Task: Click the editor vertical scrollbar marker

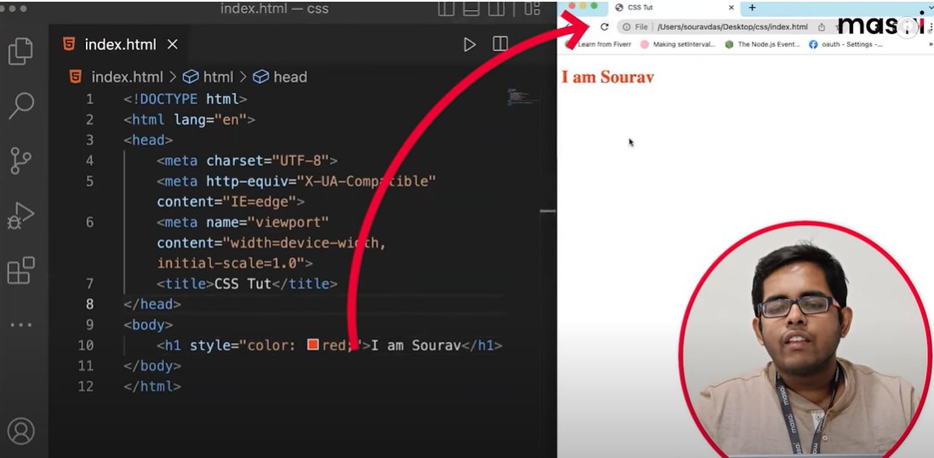Action: tap(547, 211)
